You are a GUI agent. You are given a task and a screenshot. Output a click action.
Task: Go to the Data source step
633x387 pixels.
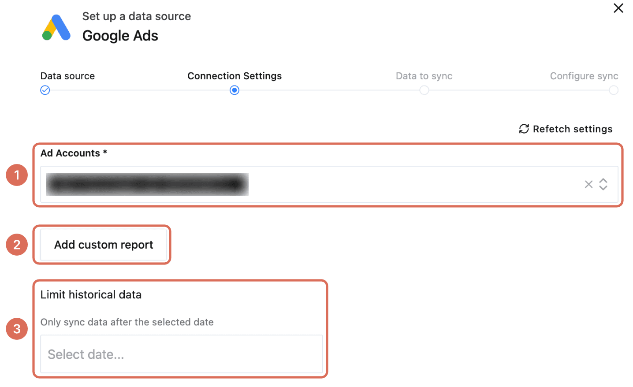click(x=67, y=76)
